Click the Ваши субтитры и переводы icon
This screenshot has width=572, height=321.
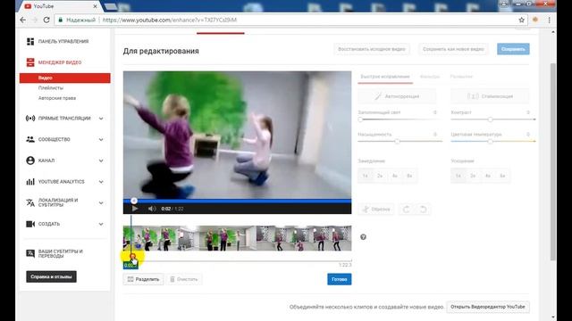point(30,253)
